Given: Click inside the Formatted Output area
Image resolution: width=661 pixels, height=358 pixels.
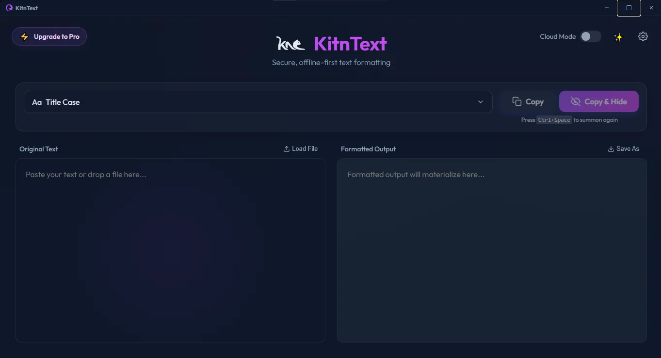Looking at the screenshot, I should click(x=492, y=250).
